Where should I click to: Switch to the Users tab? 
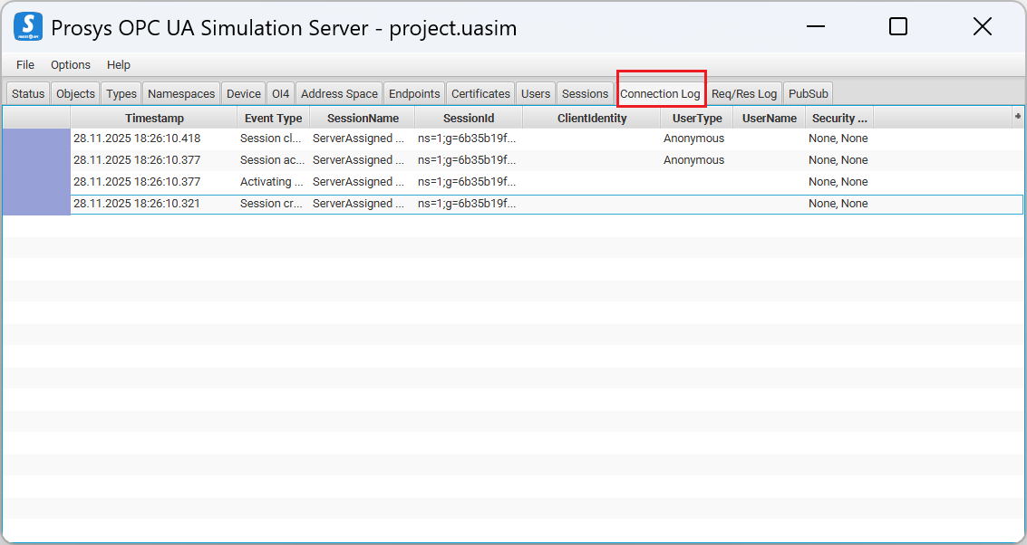(536, 93)
